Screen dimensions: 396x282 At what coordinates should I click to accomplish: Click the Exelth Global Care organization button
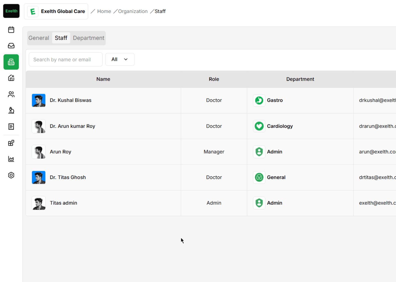56,11
